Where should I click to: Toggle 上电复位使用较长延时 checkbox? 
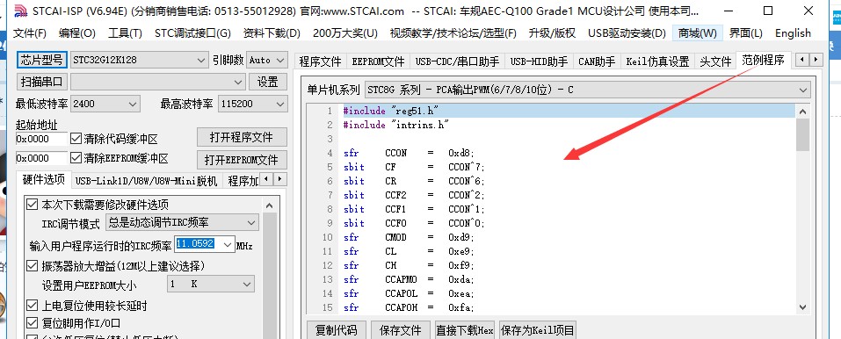pyautogui.click(x=33, y=306)
